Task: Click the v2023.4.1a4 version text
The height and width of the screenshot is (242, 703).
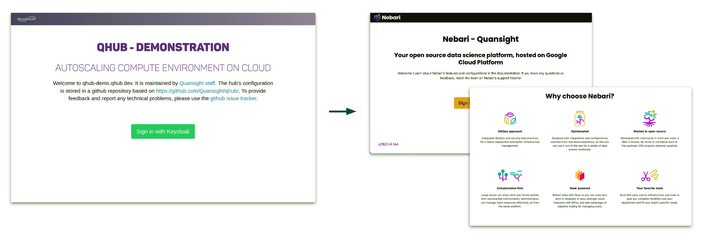Action: tap(388, 144)
